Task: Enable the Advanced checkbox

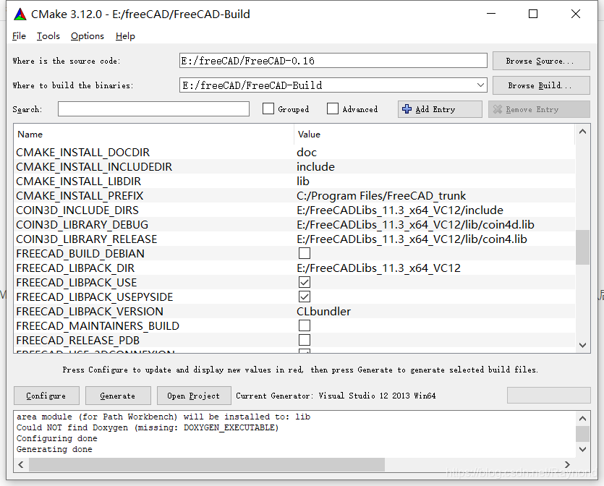Action: 333,108
